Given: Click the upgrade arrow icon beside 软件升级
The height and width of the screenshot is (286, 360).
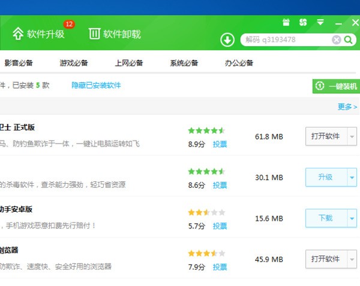Looking at the screenshot, I should [x=18, y=34].
